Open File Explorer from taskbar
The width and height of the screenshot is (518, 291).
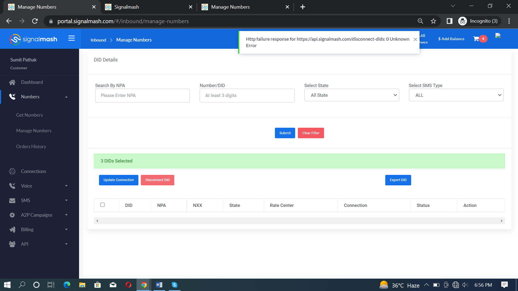pos(82,285)
